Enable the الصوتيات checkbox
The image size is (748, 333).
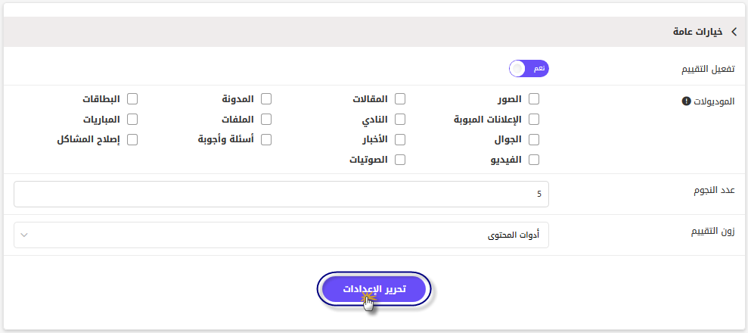400,160
